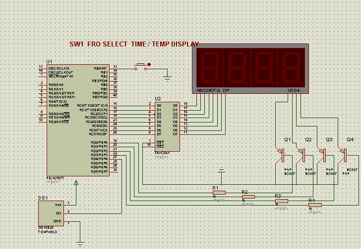Click the TEMP=35.0 label under DS1
The height and width of the screenshot is (249, 361).
click(48, 231)
